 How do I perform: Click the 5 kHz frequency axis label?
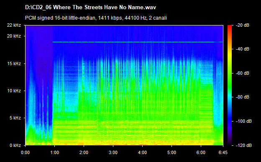tap(15, 118)
